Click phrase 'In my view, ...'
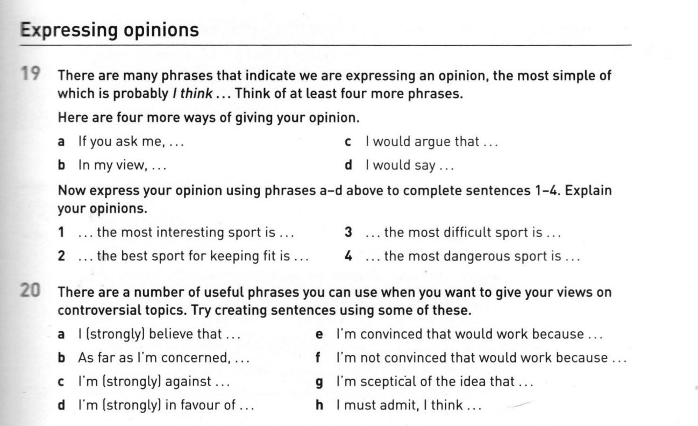 pyautogui.click(x=121, y=166)
